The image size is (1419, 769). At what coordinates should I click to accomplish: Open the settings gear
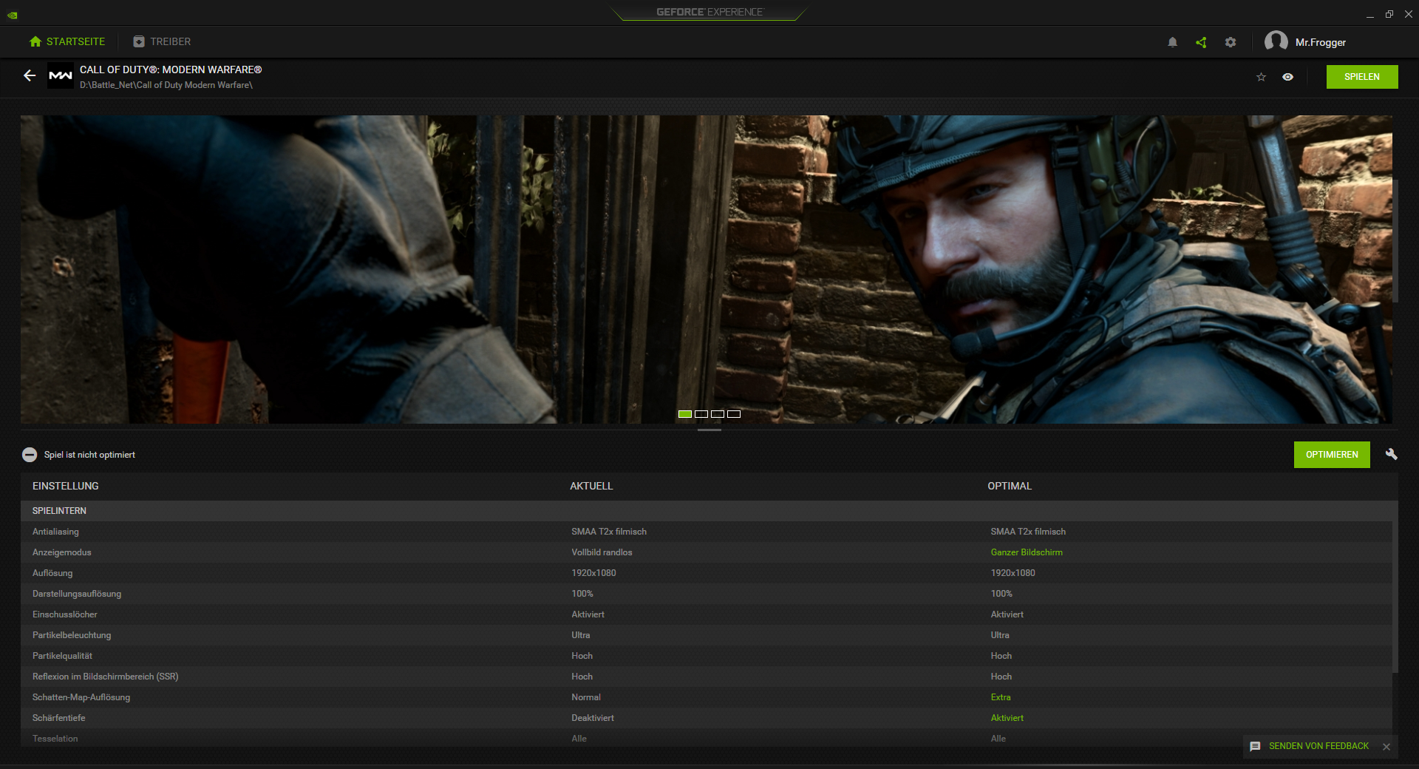coord(1231,42)
